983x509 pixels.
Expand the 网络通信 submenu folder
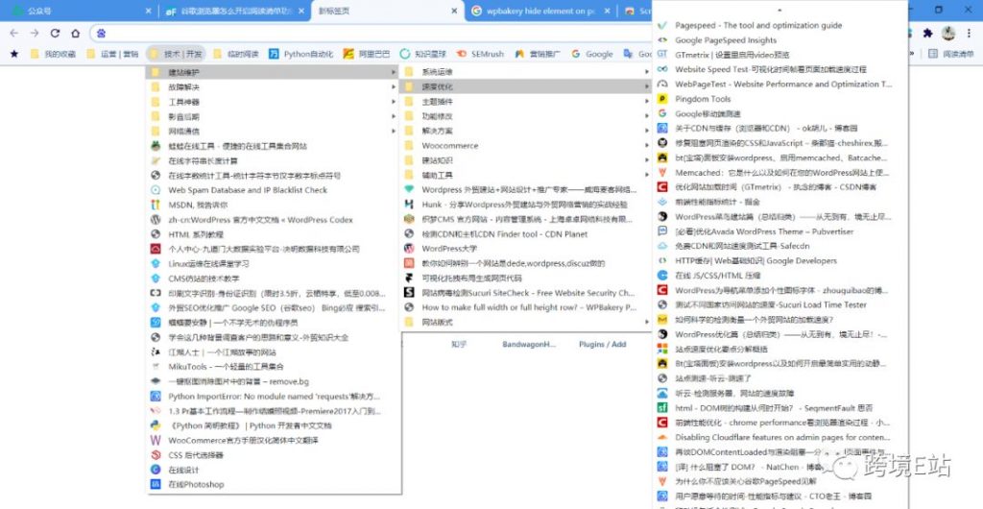pos(274,131)
